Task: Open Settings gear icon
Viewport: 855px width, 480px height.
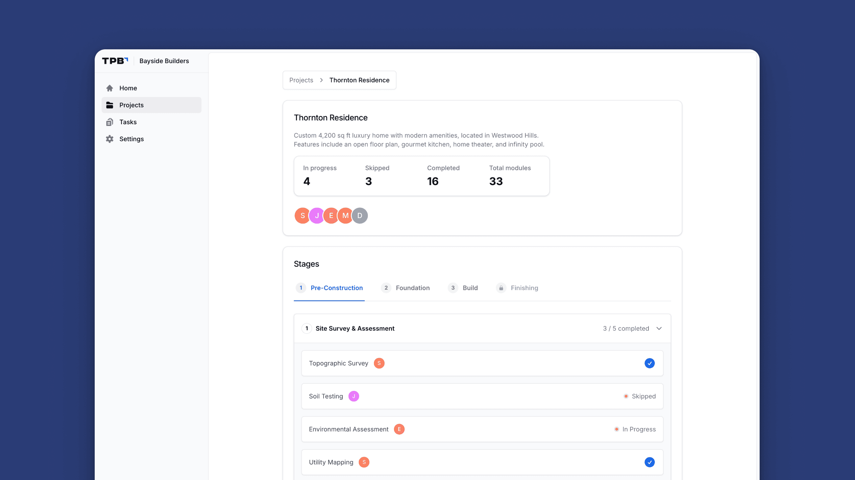Action: pos(110,139)
